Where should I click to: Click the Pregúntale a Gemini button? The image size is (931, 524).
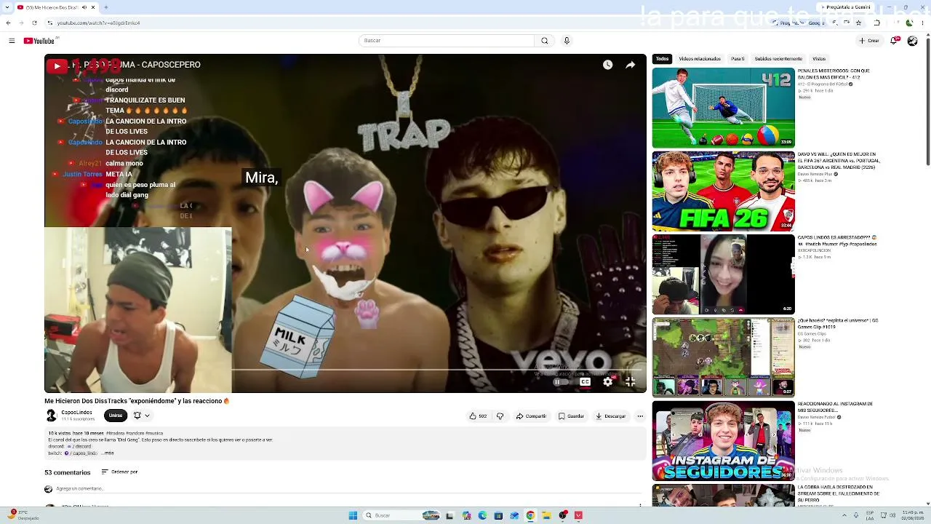click(844, 7)
